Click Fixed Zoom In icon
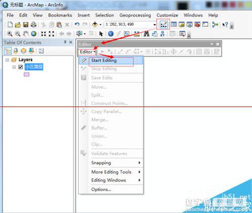Screen dimensions: 252x213 (43, 34)
